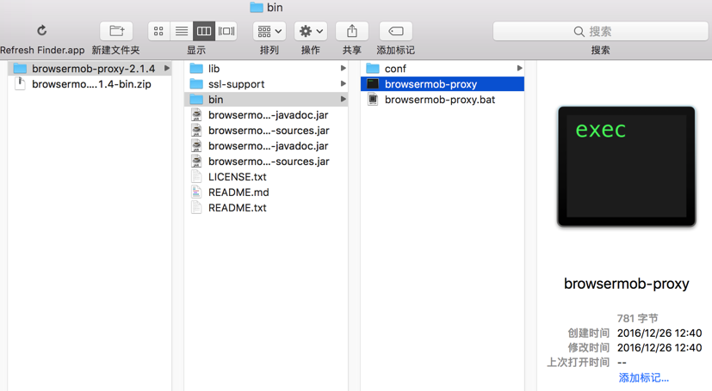Click the Refresh Finder.app toolbar icon
The height and width of the screenshot is (391, 712).
point(42,31)
